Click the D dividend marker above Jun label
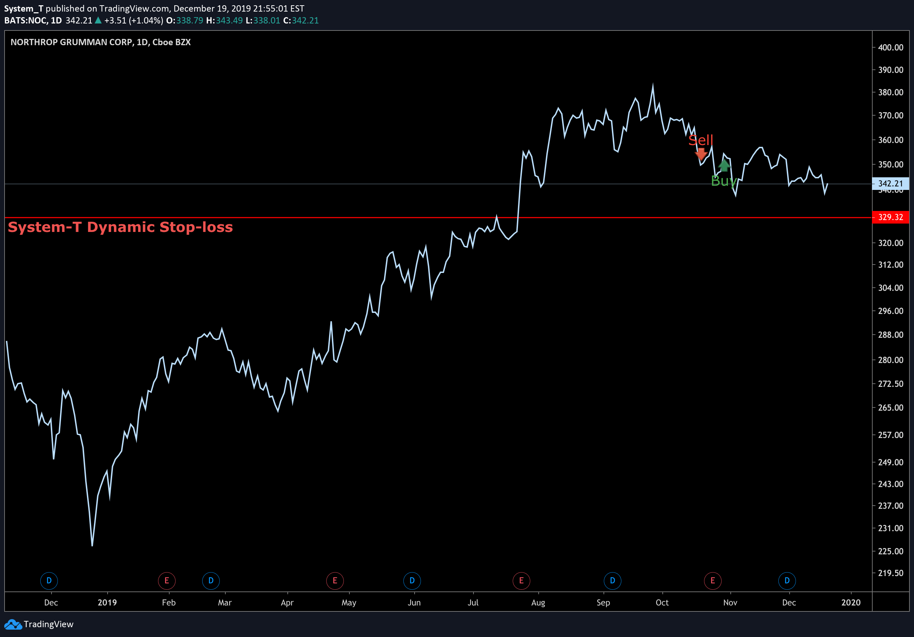 (412, 581)
